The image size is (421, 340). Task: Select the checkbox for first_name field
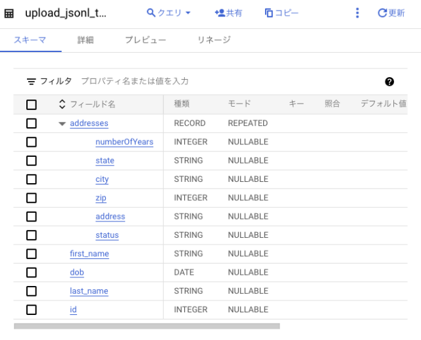[32, 254]
